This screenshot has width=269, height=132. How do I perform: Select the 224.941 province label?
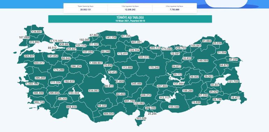(x=29, y=56)
